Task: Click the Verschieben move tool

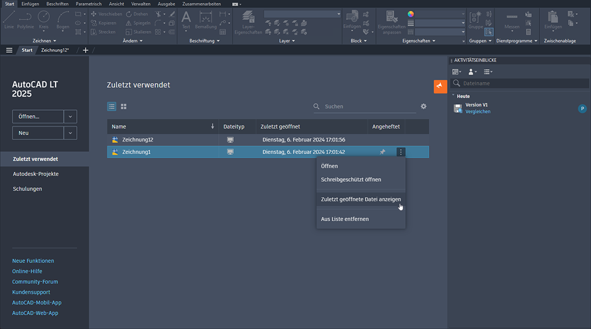Action: click(x=106, y=14)
